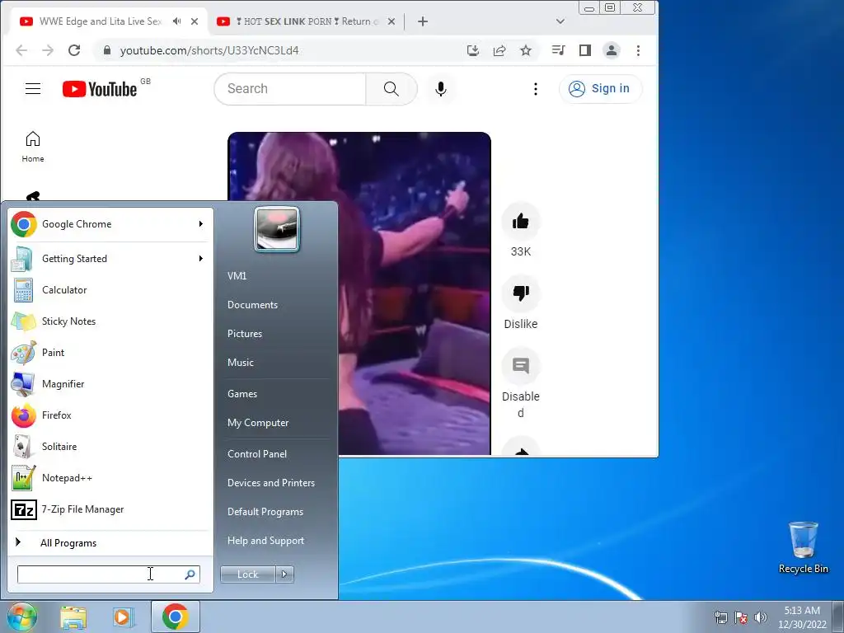Screen dimensions: 844x633
Task: Open YouTube hamburger guide menu
Action: pyautogui.click(x=33, y=89)
